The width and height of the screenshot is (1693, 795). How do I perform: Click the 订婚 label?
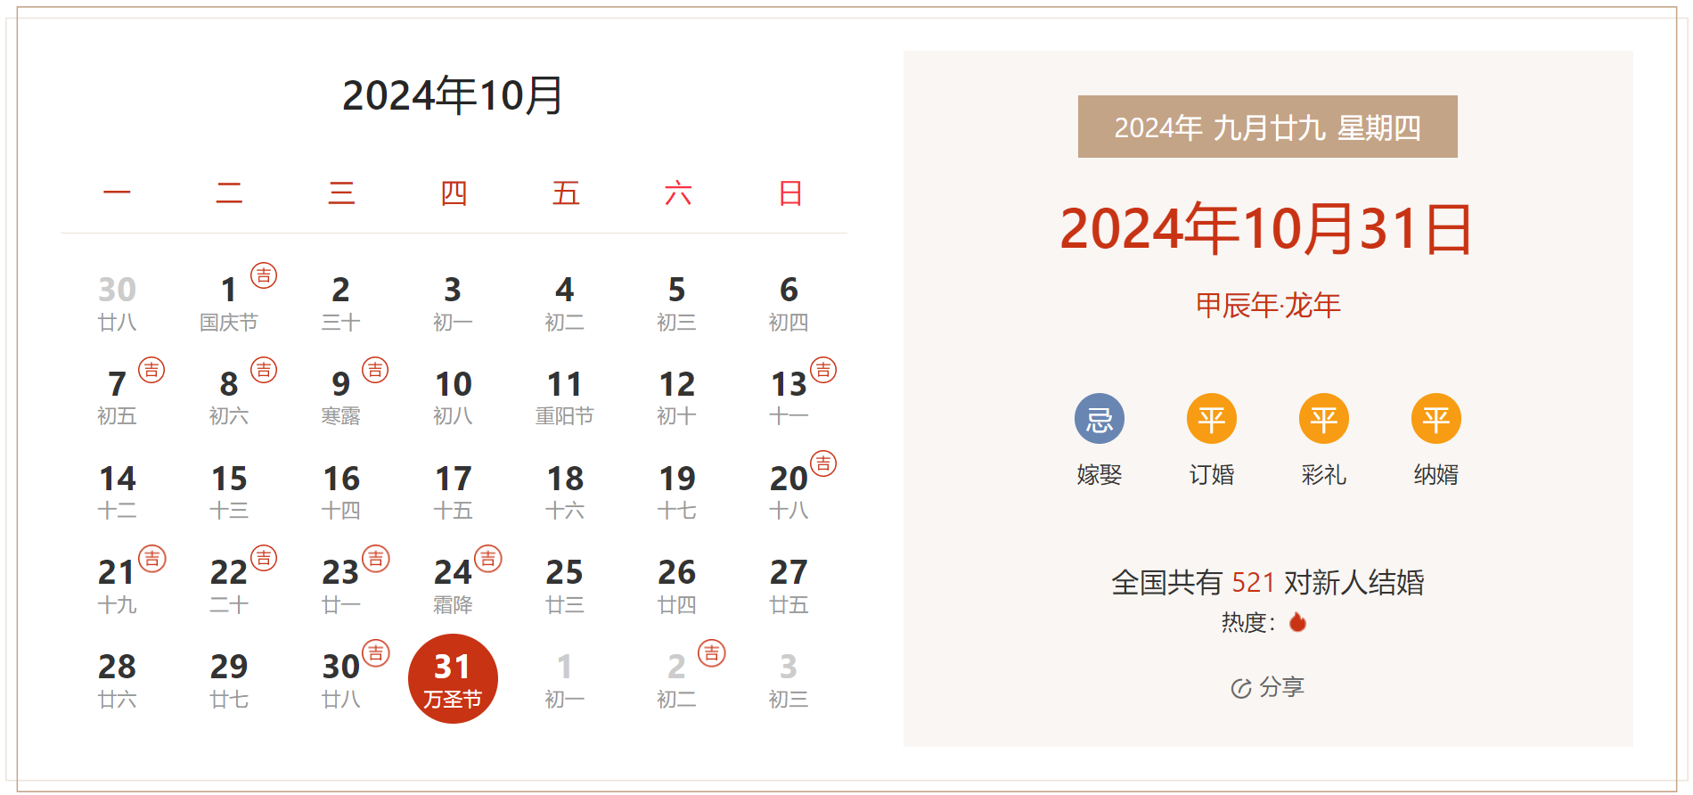1212,474
